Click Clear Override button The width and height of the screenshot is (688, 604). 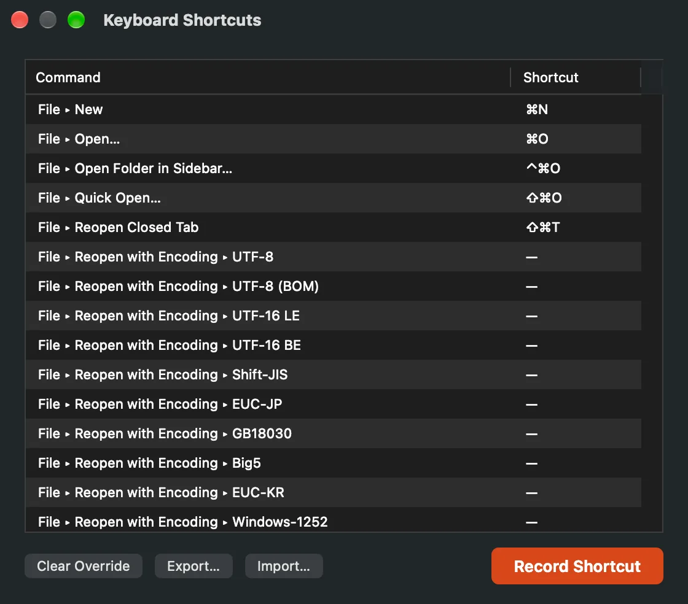coord(84,566)
